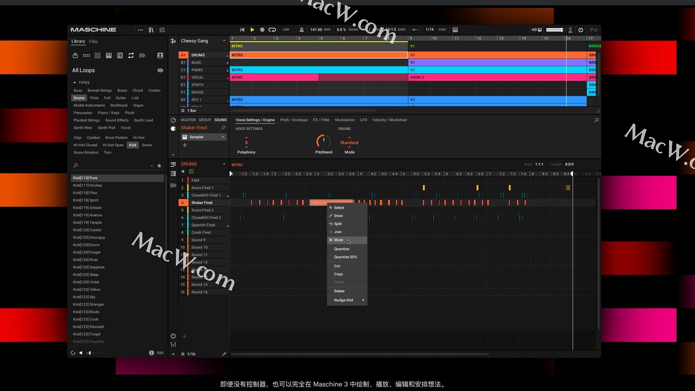695x391 pixels.
Task: Choose Delete from the context menu
Action: pos(347,291)
